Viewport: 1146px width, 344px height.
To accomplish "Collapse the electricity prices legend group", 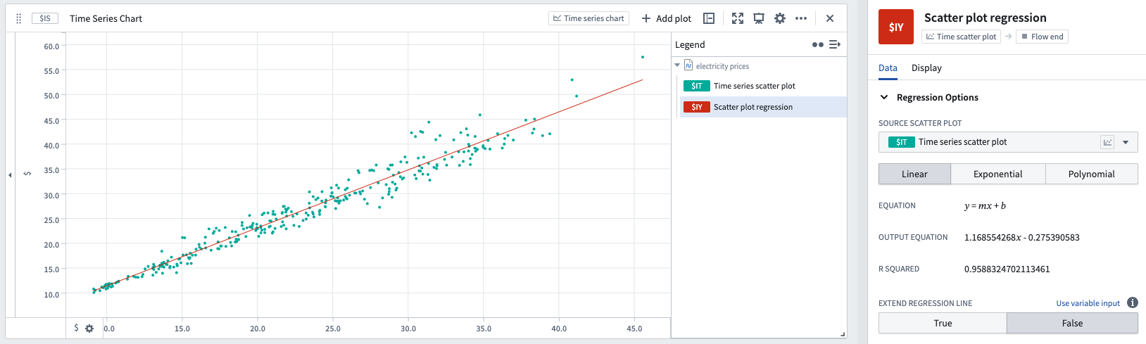I will 677,65.
